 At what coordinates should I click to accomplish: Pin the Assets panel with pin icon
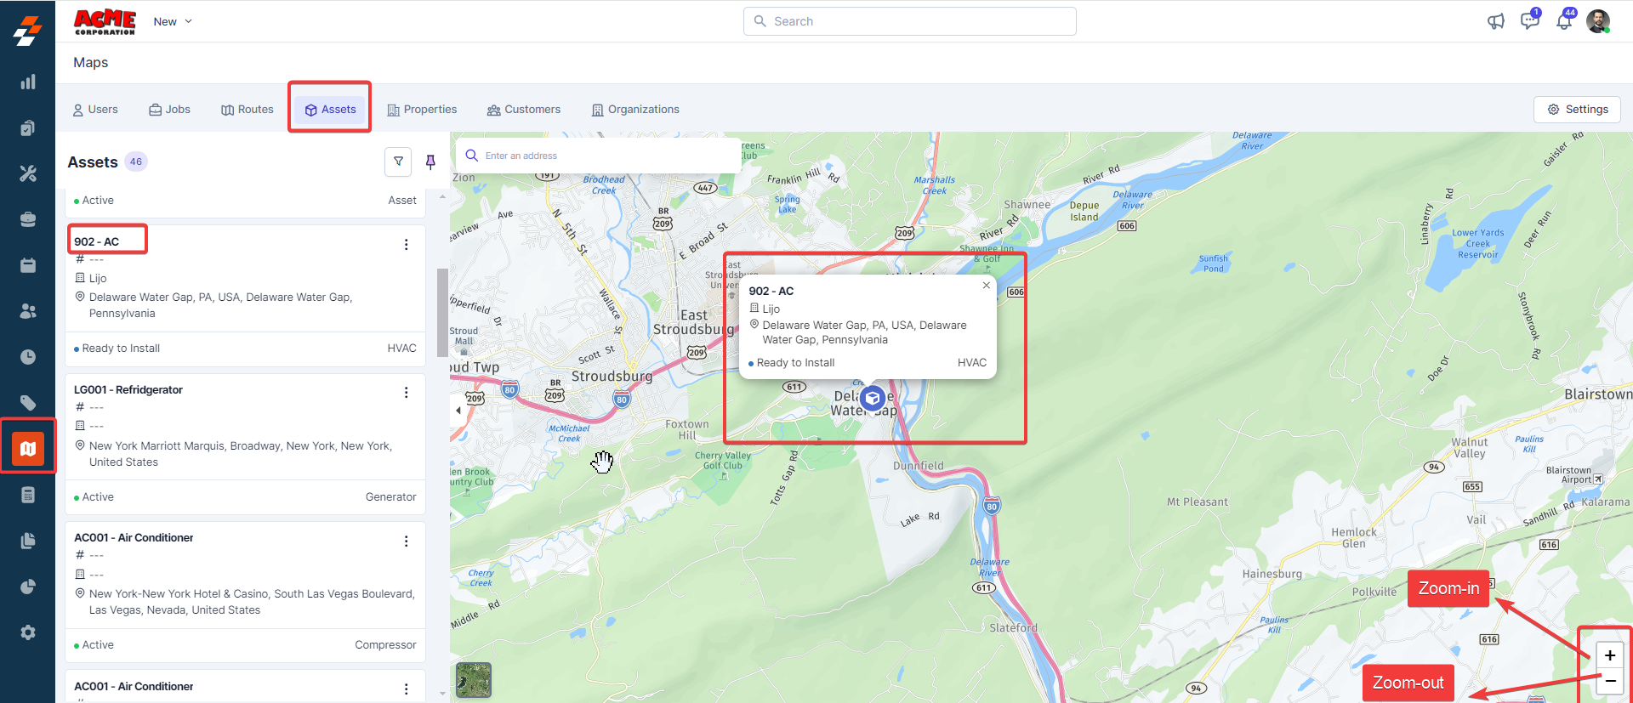[x=430, y=162]
